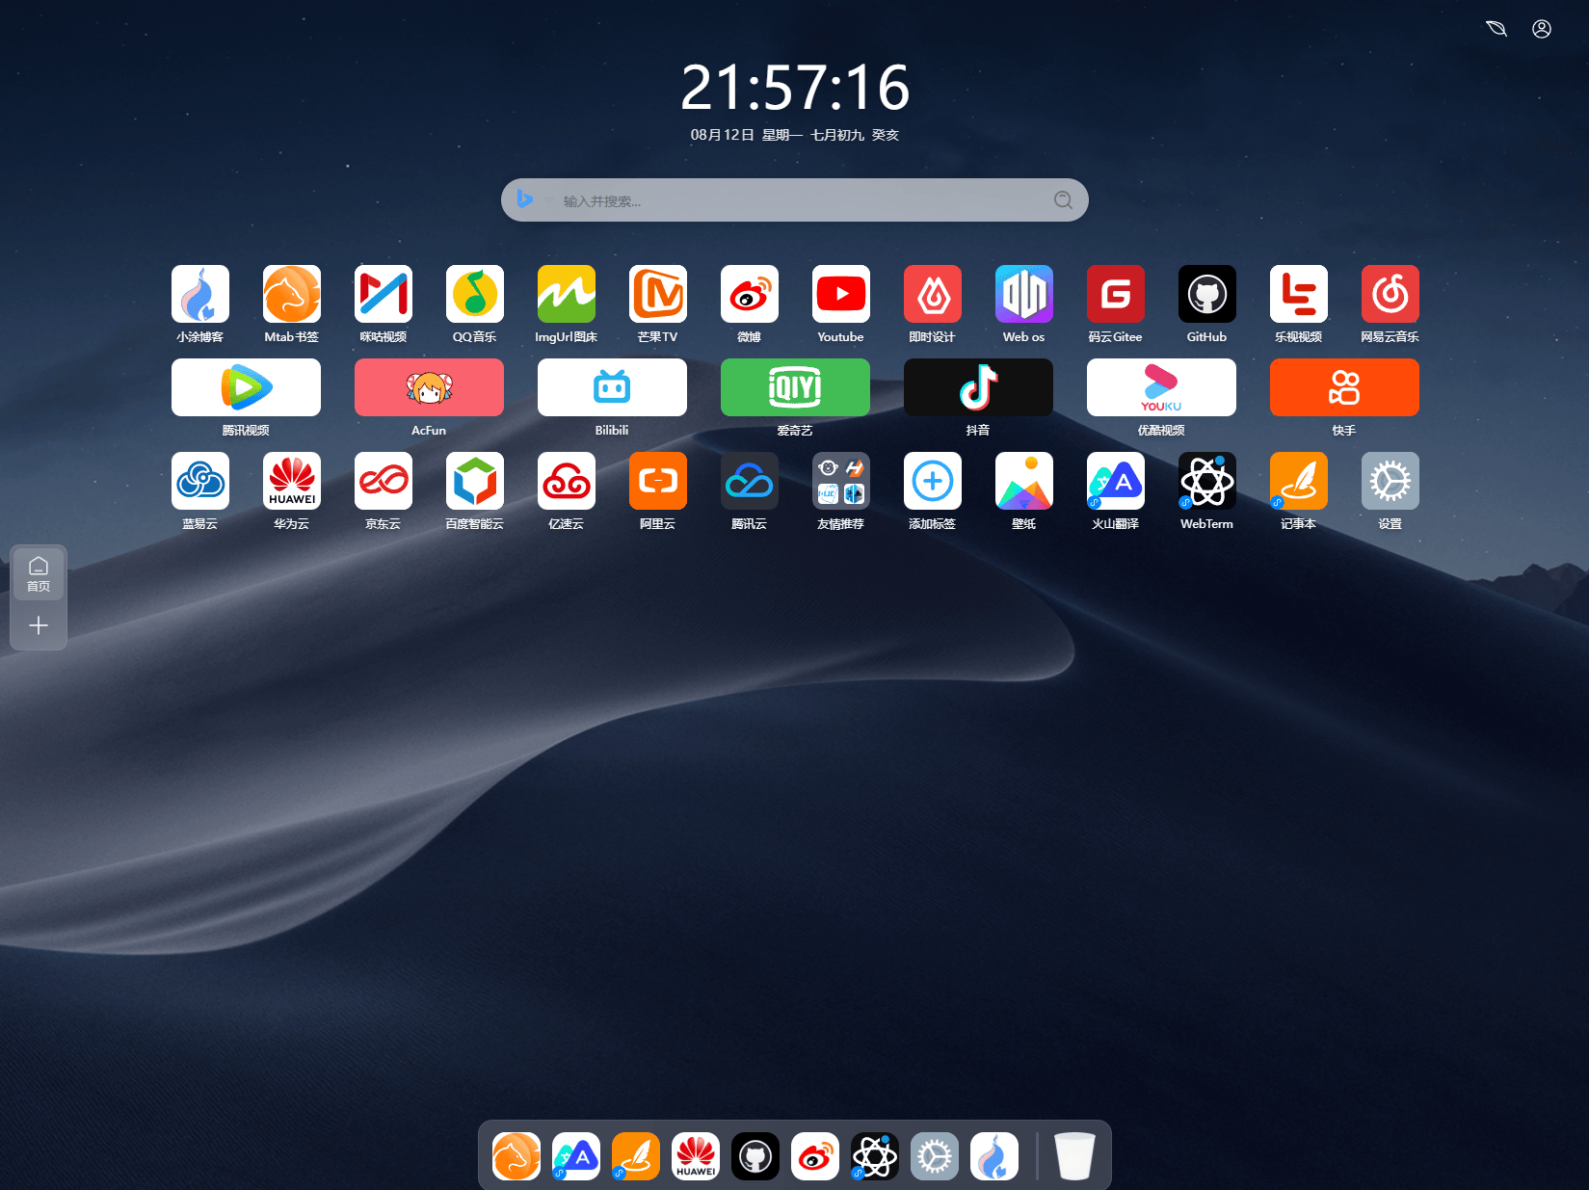This screenshot has height=1190, width=1589.
Task: Open 火山翻译 from the dock
Action: click(576, 1156)
